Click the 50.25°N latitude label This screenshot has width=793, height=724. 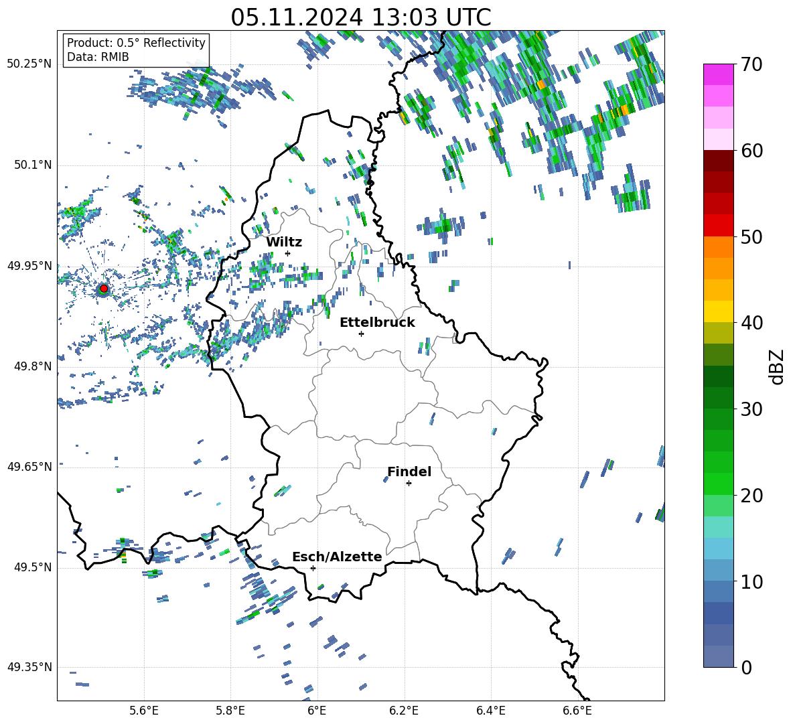point(29,64)
